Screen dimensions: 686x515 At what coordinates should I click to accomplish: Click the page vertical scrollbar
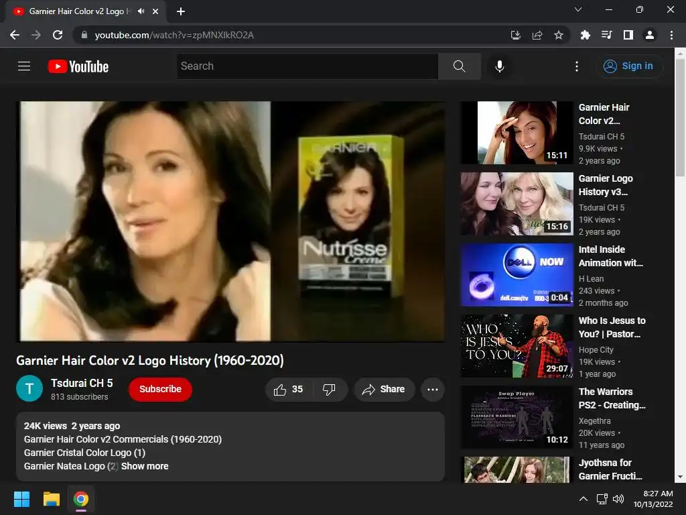tap(680, 118)
